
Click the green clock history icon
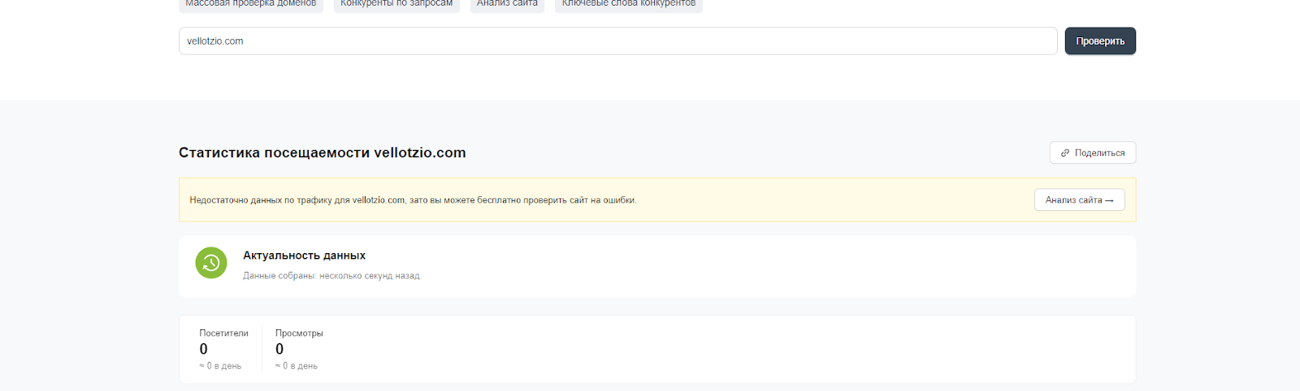(x=211, y=263)
